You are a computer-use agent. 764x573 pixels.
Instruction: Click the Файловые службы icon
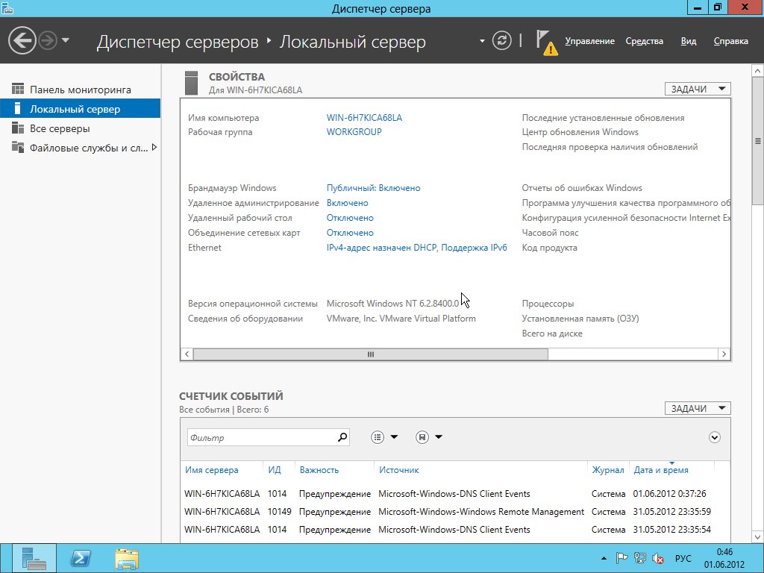click(x=18, y=147)
